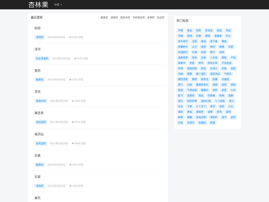The width and height of the screenshot is (269, 202).
Task: Select the 十二经络 hot tag
Action: click(220, 101)
